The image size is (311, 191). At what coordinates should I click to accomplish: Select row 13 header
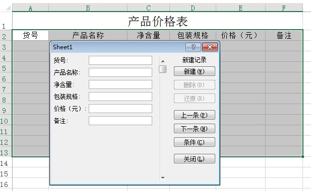[x=6, y=151]
